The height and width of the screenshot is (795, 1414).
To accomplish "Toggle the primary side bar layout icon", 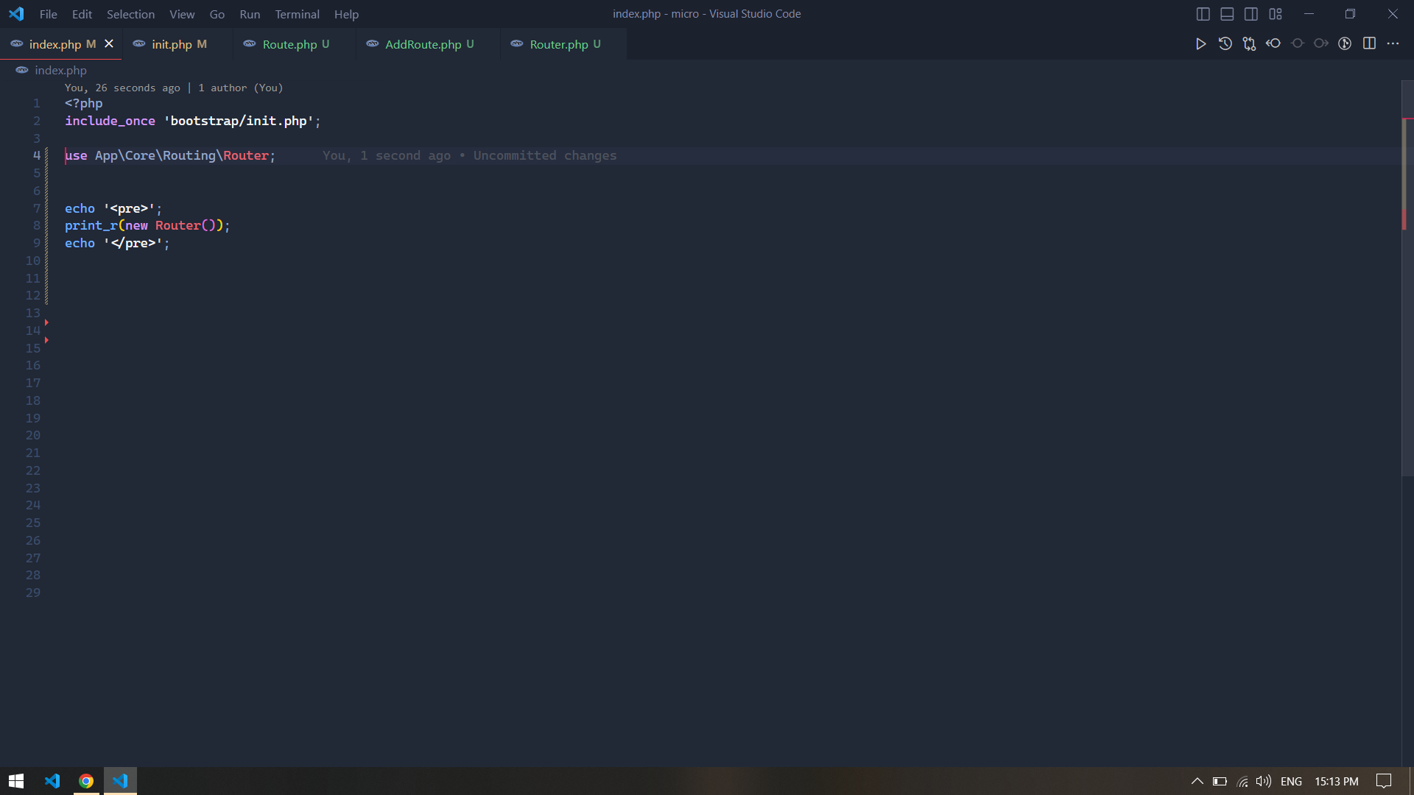I will [x=1203, y=14].
